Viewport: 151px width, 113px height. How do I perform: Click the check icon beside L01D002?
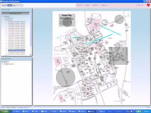pos(7,23)
